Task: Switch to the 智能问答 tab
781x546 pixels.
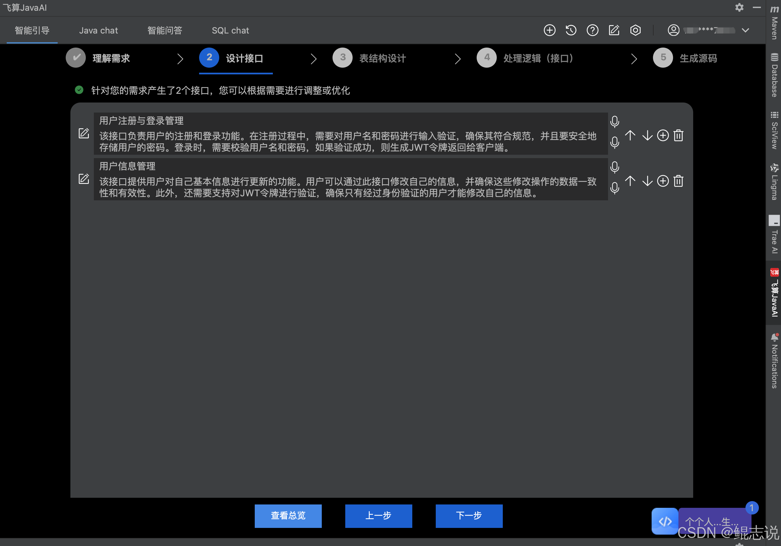Action: pos(165,30)
